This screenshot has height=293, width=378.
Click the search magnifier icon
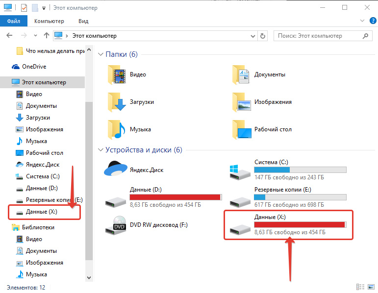tap(365, 36)
